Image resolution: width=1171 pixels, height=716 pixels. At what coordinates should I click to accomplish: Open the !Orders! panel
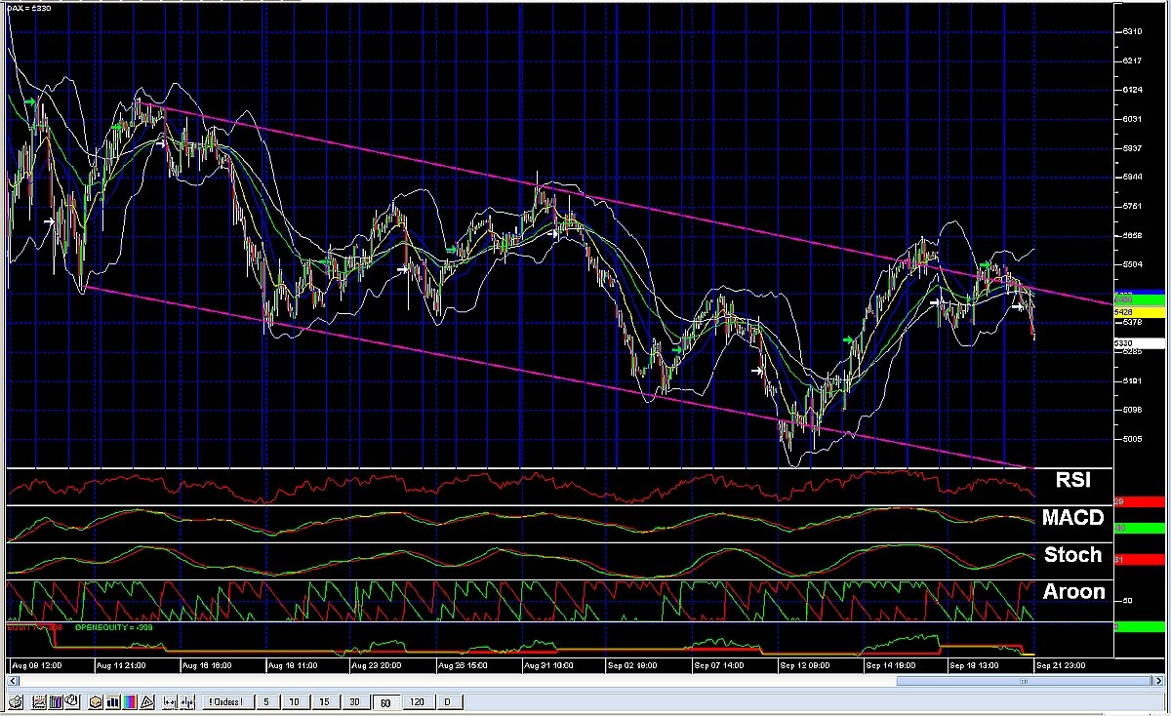click(x=225, y=701)
